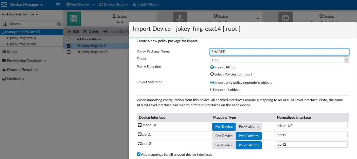Click the Add Device icon
Screen dimensions: 357x159
[x=68, y=4]
